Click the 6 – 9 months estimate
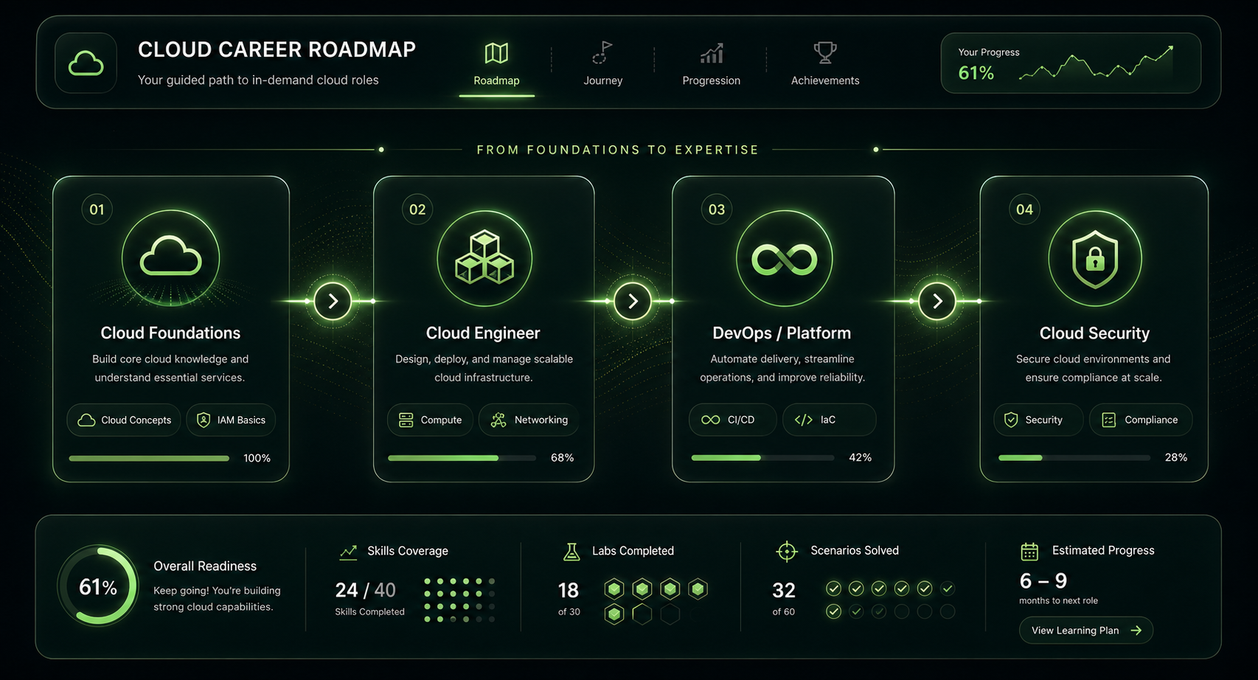 tap(1043, 581)
